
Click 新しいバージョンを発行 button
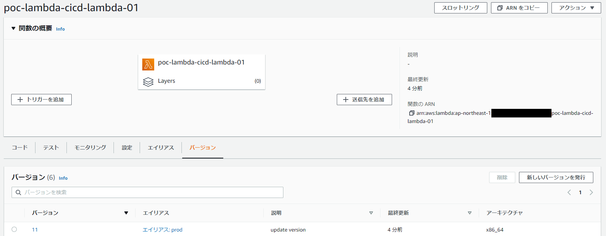pyautogui.click(x=556, y=177)
